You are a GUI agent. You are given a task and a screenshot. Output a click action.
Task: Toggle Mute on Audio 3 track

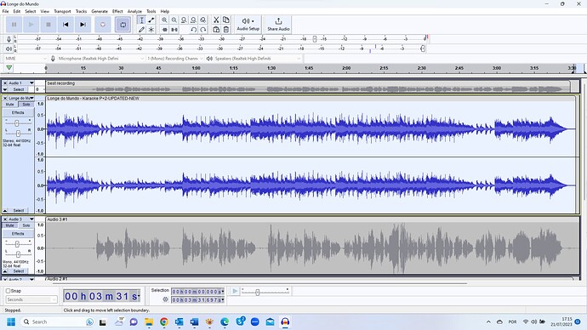(9, 225)
